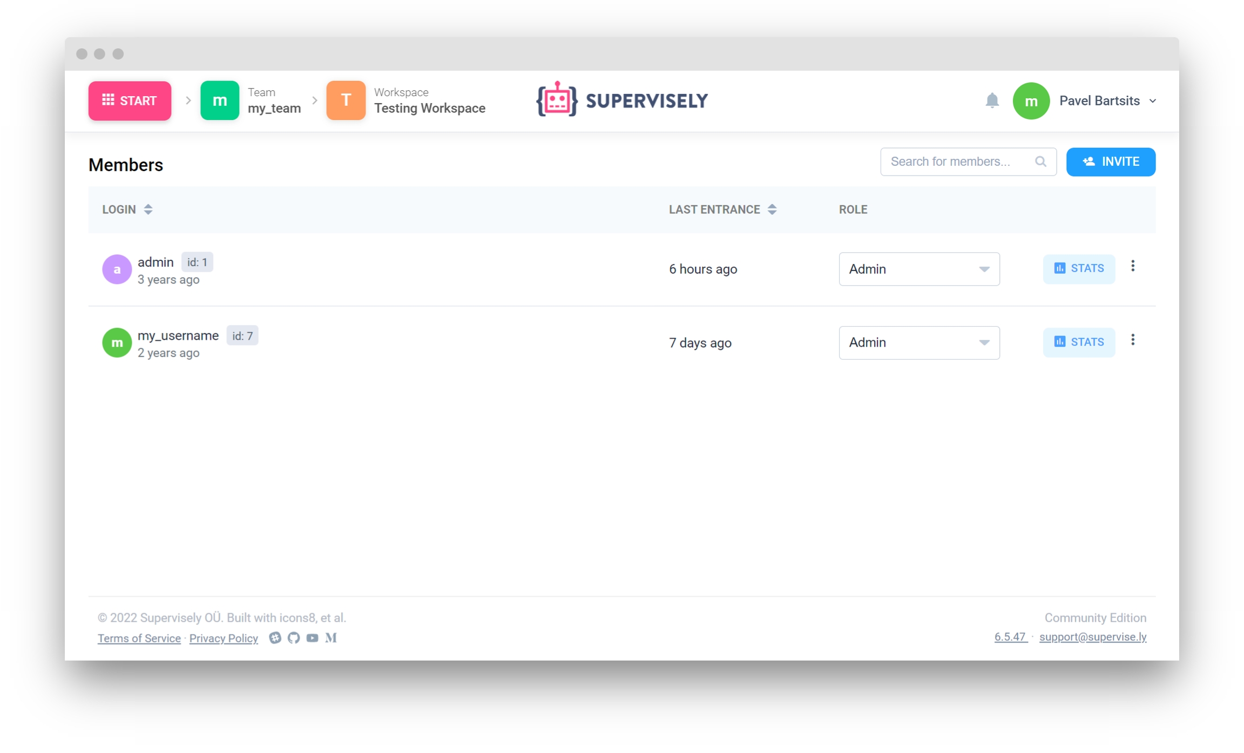
Task: Click the Medium icon in footer
Action: pos(331,638)
